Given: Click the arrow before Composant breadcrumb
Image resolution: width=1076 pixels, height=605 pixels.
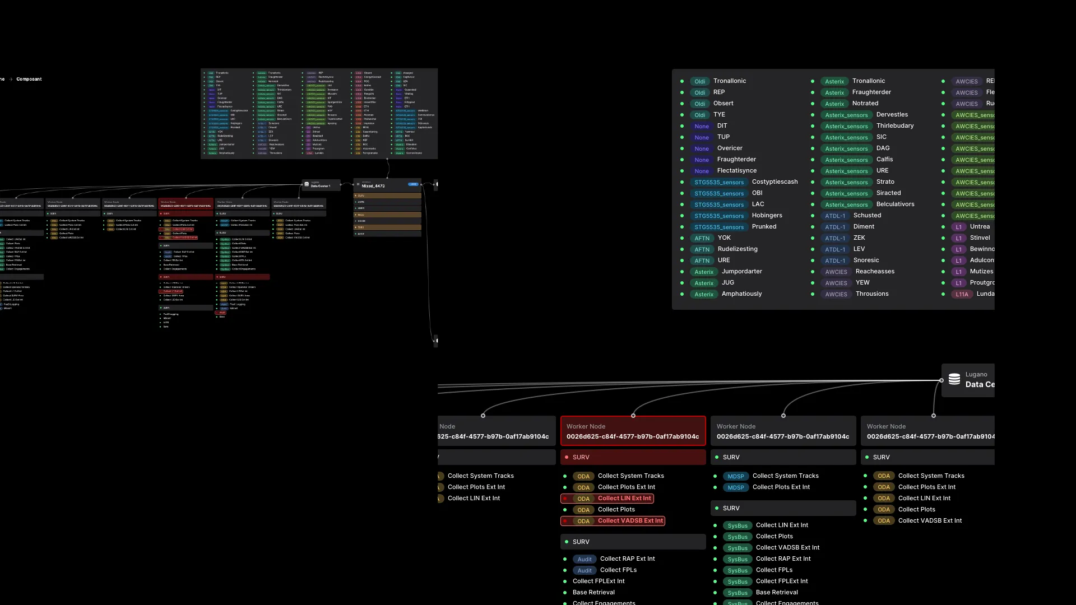Looking at the screenshot, I should point(11,79).
